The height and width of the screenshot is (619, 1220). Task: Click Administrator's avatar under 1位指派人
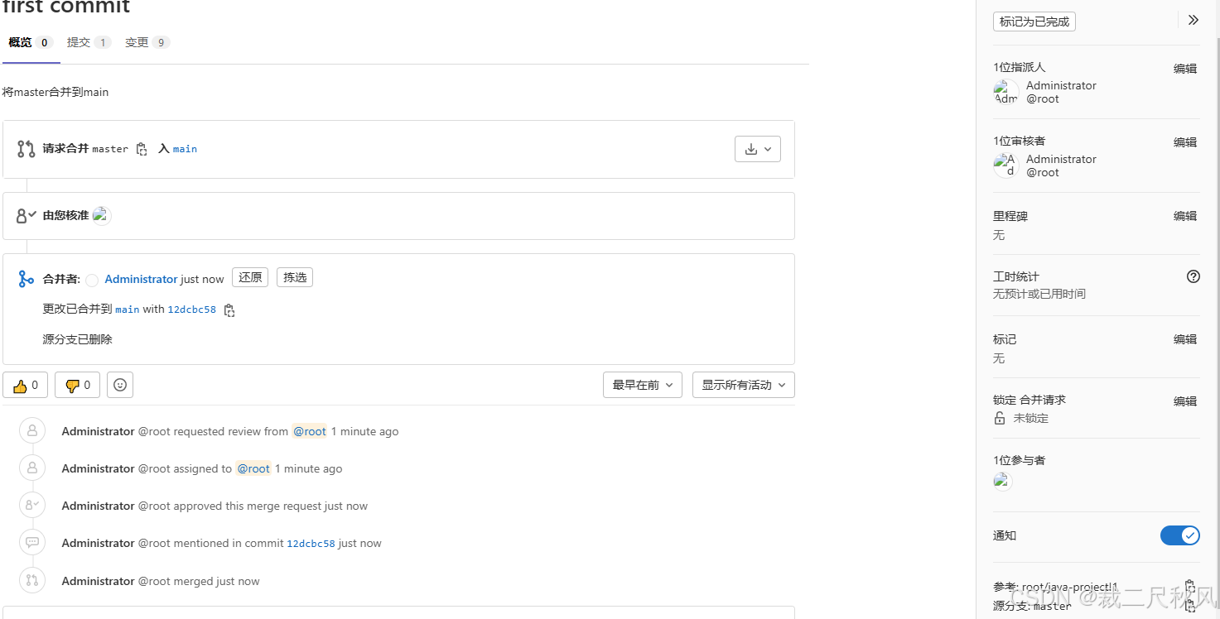point(1005,91)
